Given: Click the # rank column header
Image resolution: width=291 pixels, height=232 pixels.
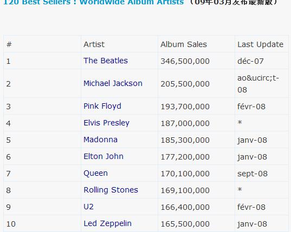Looking at the screenshot, I should click(9, 44).
